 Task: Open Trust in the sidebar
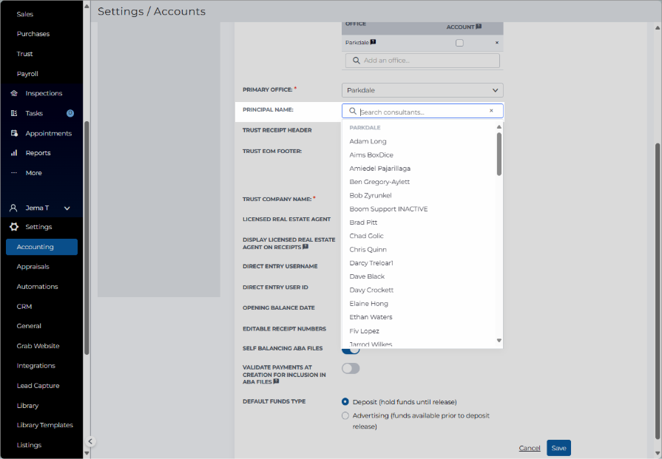pyautogui.click(x=24, y=54)
